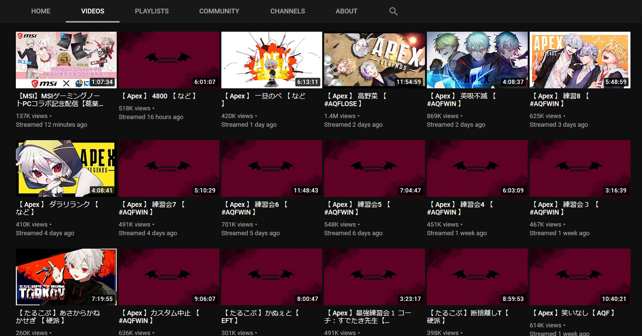
Task: Click the '420K views' text
Action: click(x=237, y=116)
